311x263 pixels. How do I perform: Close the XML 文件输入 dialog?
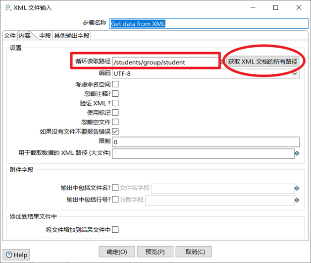299,7
